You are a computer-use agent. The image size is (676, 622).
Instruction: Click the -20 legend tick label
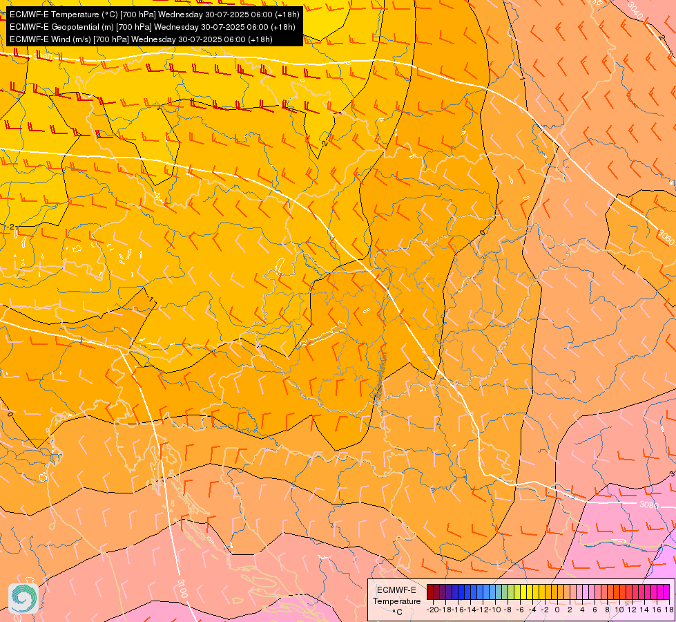coord(433,610)
